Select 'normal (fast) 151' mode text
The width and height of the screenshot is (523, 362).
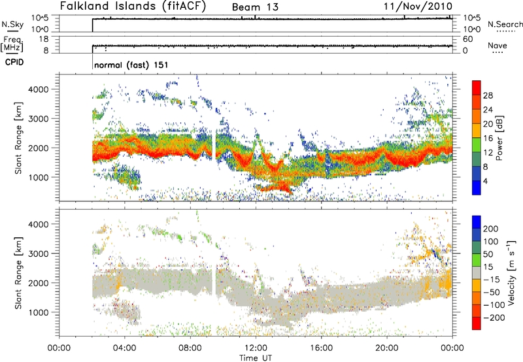pos(131,65)
